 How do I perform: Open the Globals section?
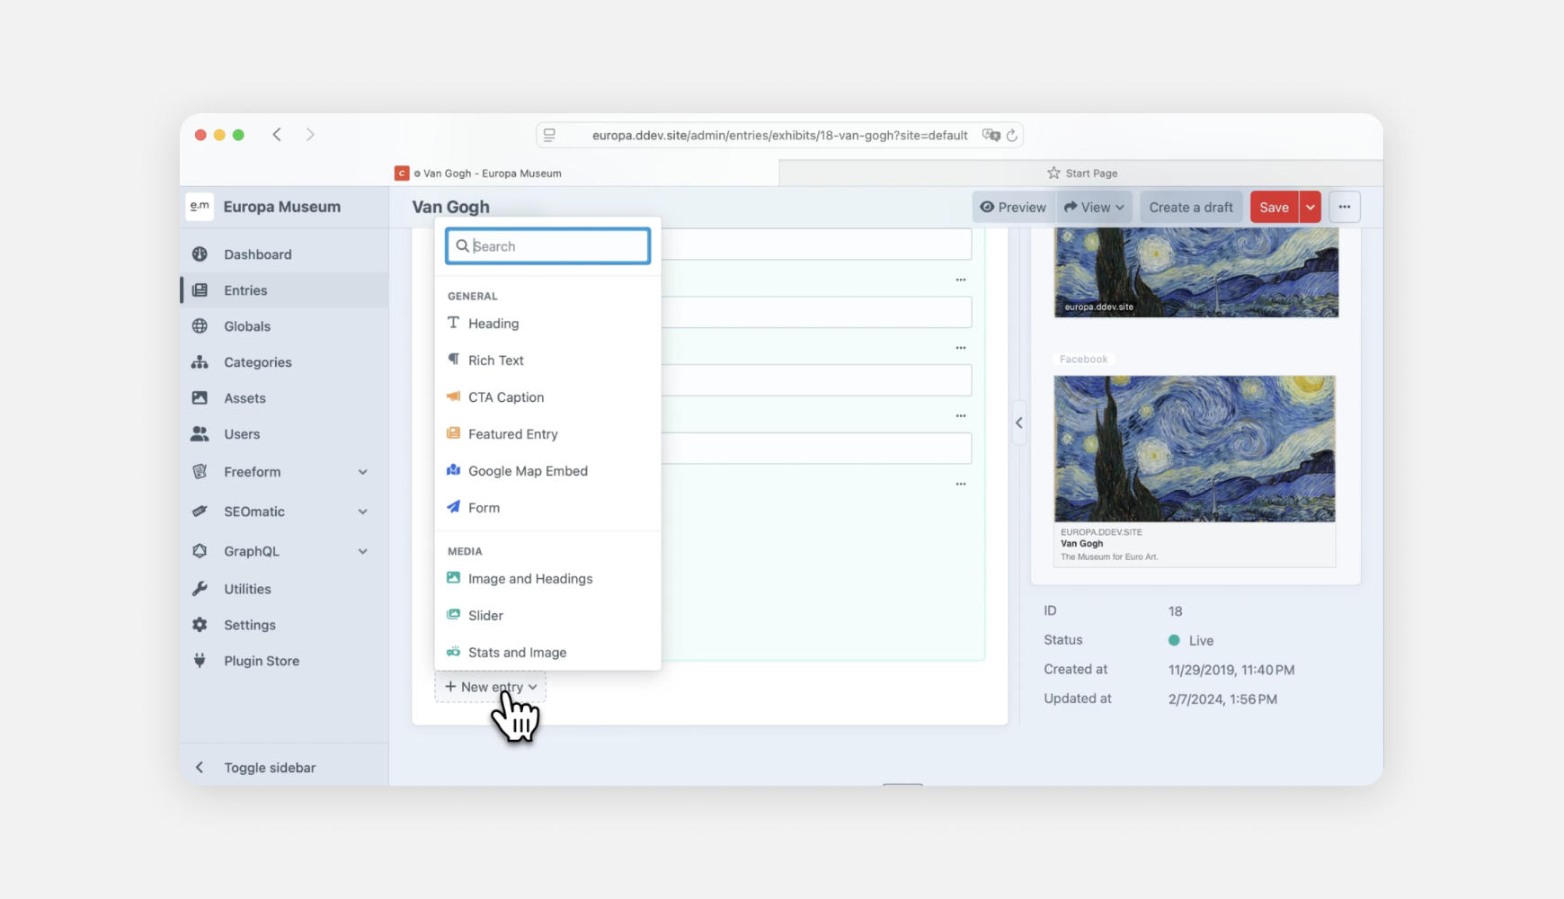click(200, 325)
